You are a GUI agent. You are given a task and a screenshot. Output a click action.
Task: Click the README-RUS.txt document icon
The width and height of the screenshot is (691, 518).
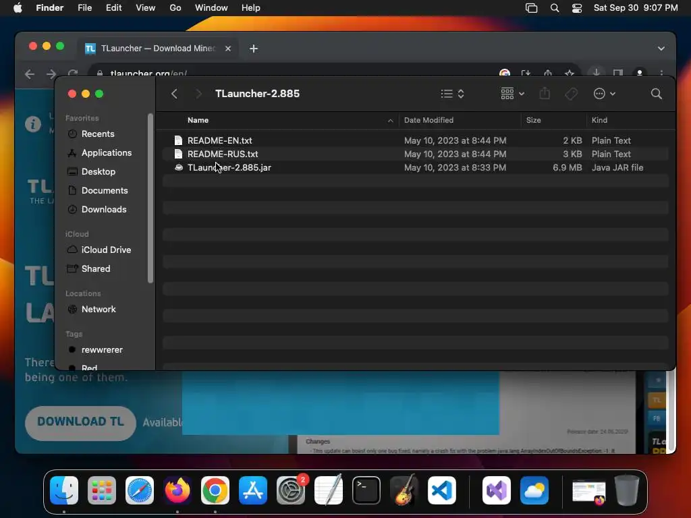pyautogui.click(x=178, y=154)
